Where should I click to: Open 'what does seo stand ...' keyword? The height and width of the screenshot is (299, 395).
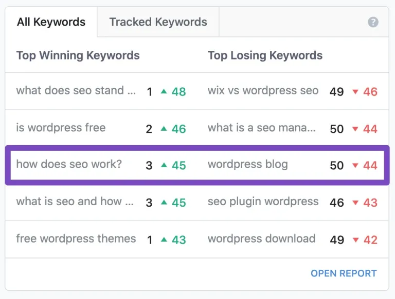click(76, 90)
